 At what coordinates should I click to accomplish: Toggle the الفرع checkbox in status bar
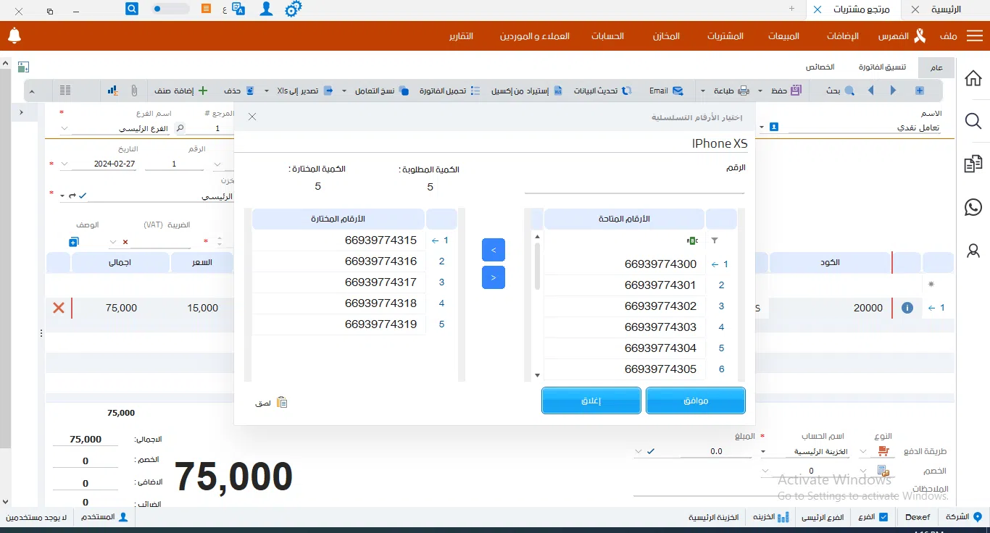click(x=883, y=517)
